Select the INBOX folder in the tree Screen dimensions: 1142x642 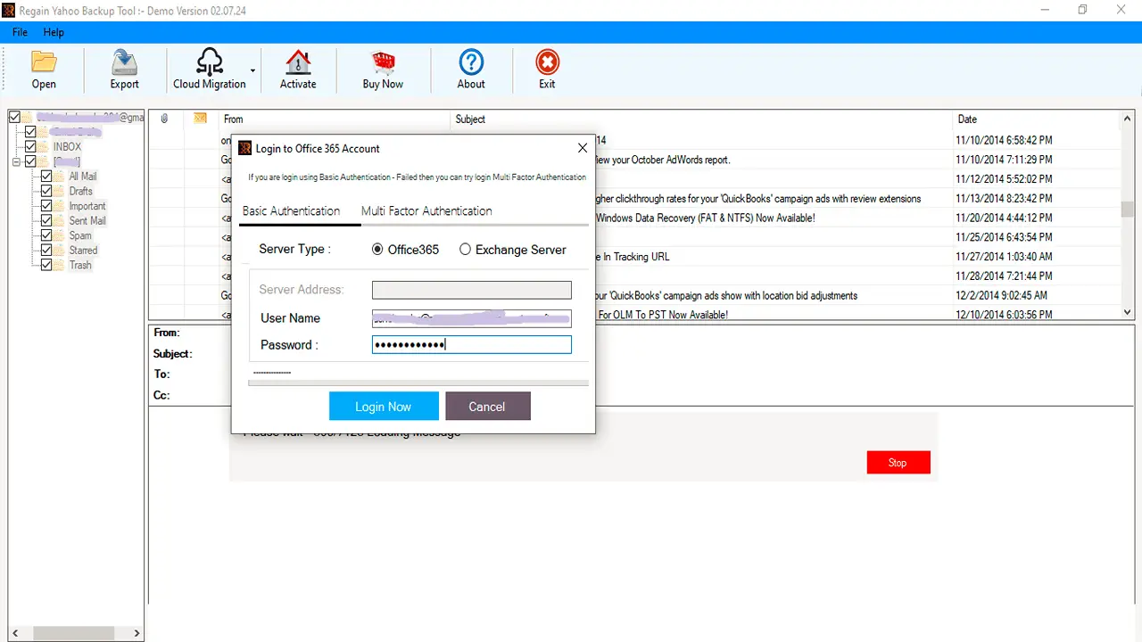(x=67, y=146)
